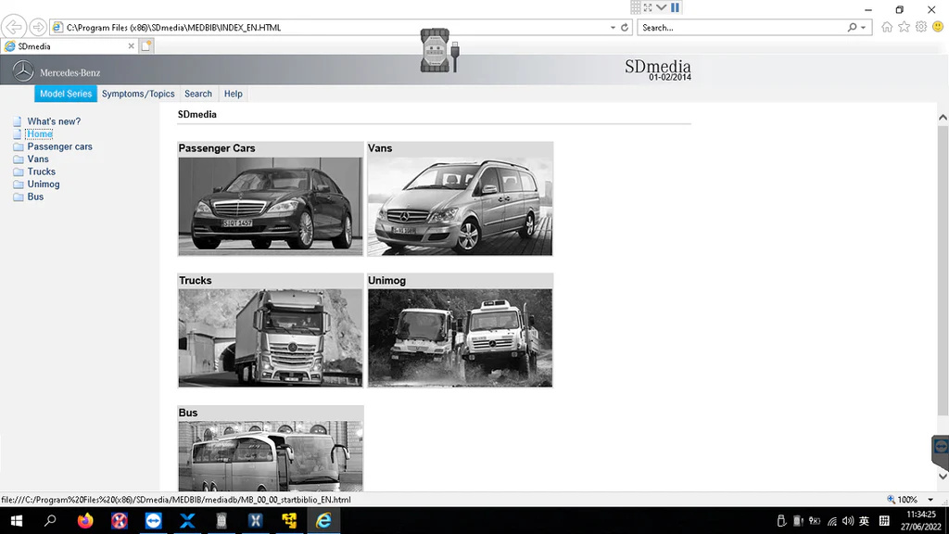Click the vertical scrollbar thumb

(x=943, y=271)
